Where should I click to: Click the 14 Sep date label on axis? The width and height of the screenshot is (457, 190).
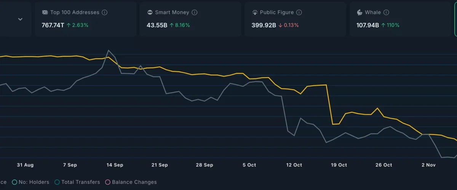[x=115, y=165]
